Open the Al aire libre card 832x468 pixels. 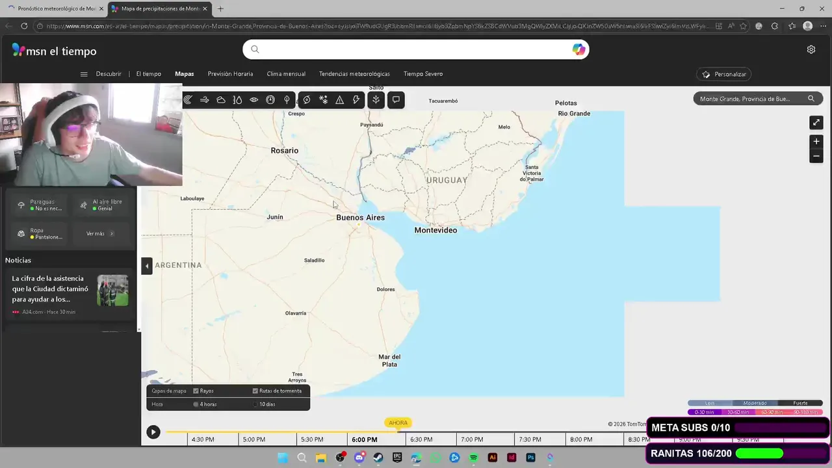pos(102,205)
